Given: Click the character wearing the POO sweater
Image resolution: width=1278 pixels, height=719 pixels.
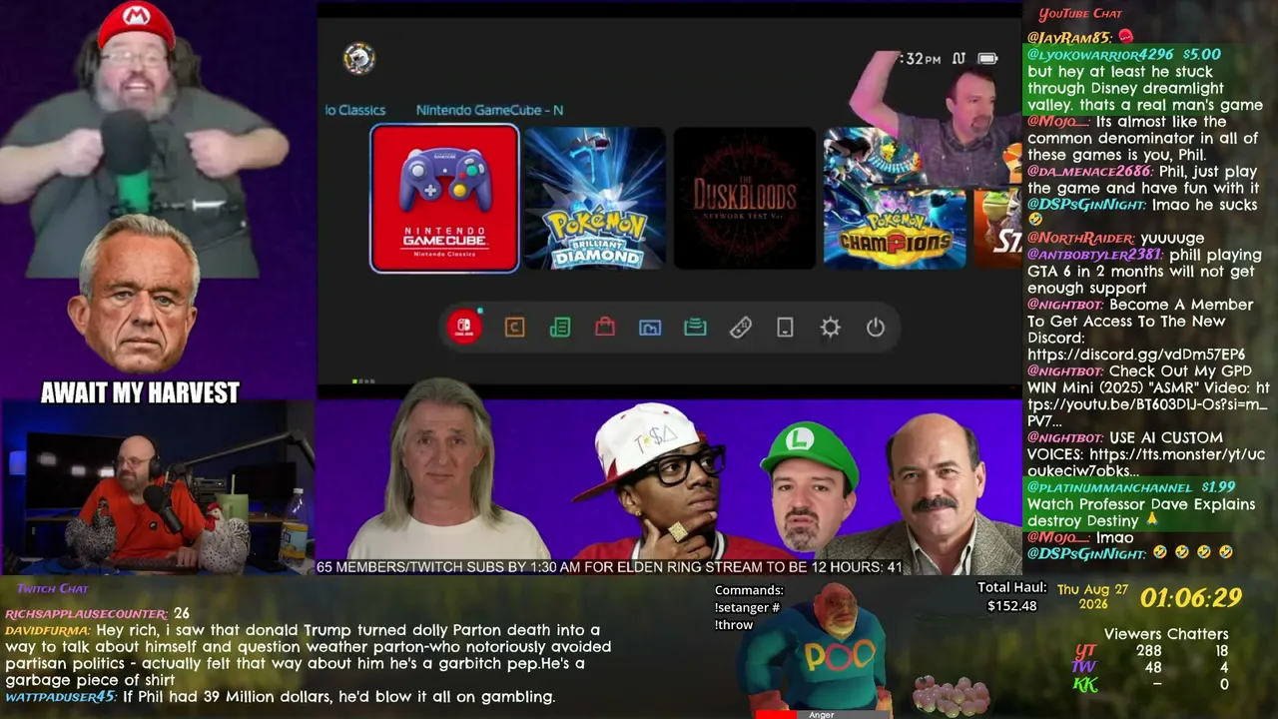Looking at the screenshot, I should [821, 647].
